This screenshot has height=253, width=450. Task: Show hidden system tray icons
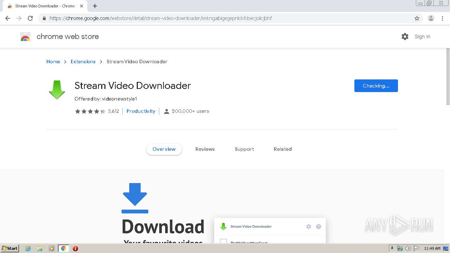click(392, 248)
